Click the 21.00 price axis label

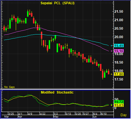point(119,20)
